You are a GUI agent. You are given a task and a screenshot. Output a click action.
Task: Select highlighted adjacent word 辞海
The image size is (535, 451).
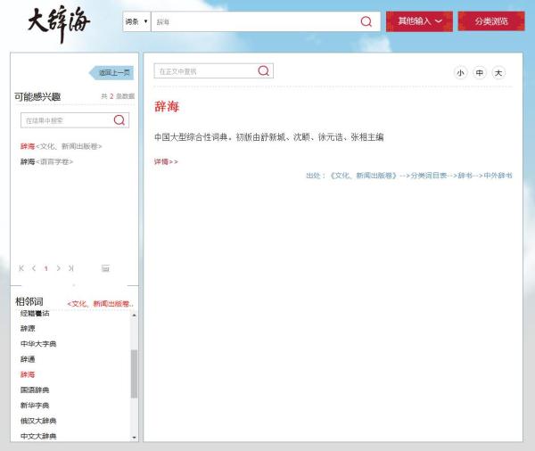pos(28,374)
